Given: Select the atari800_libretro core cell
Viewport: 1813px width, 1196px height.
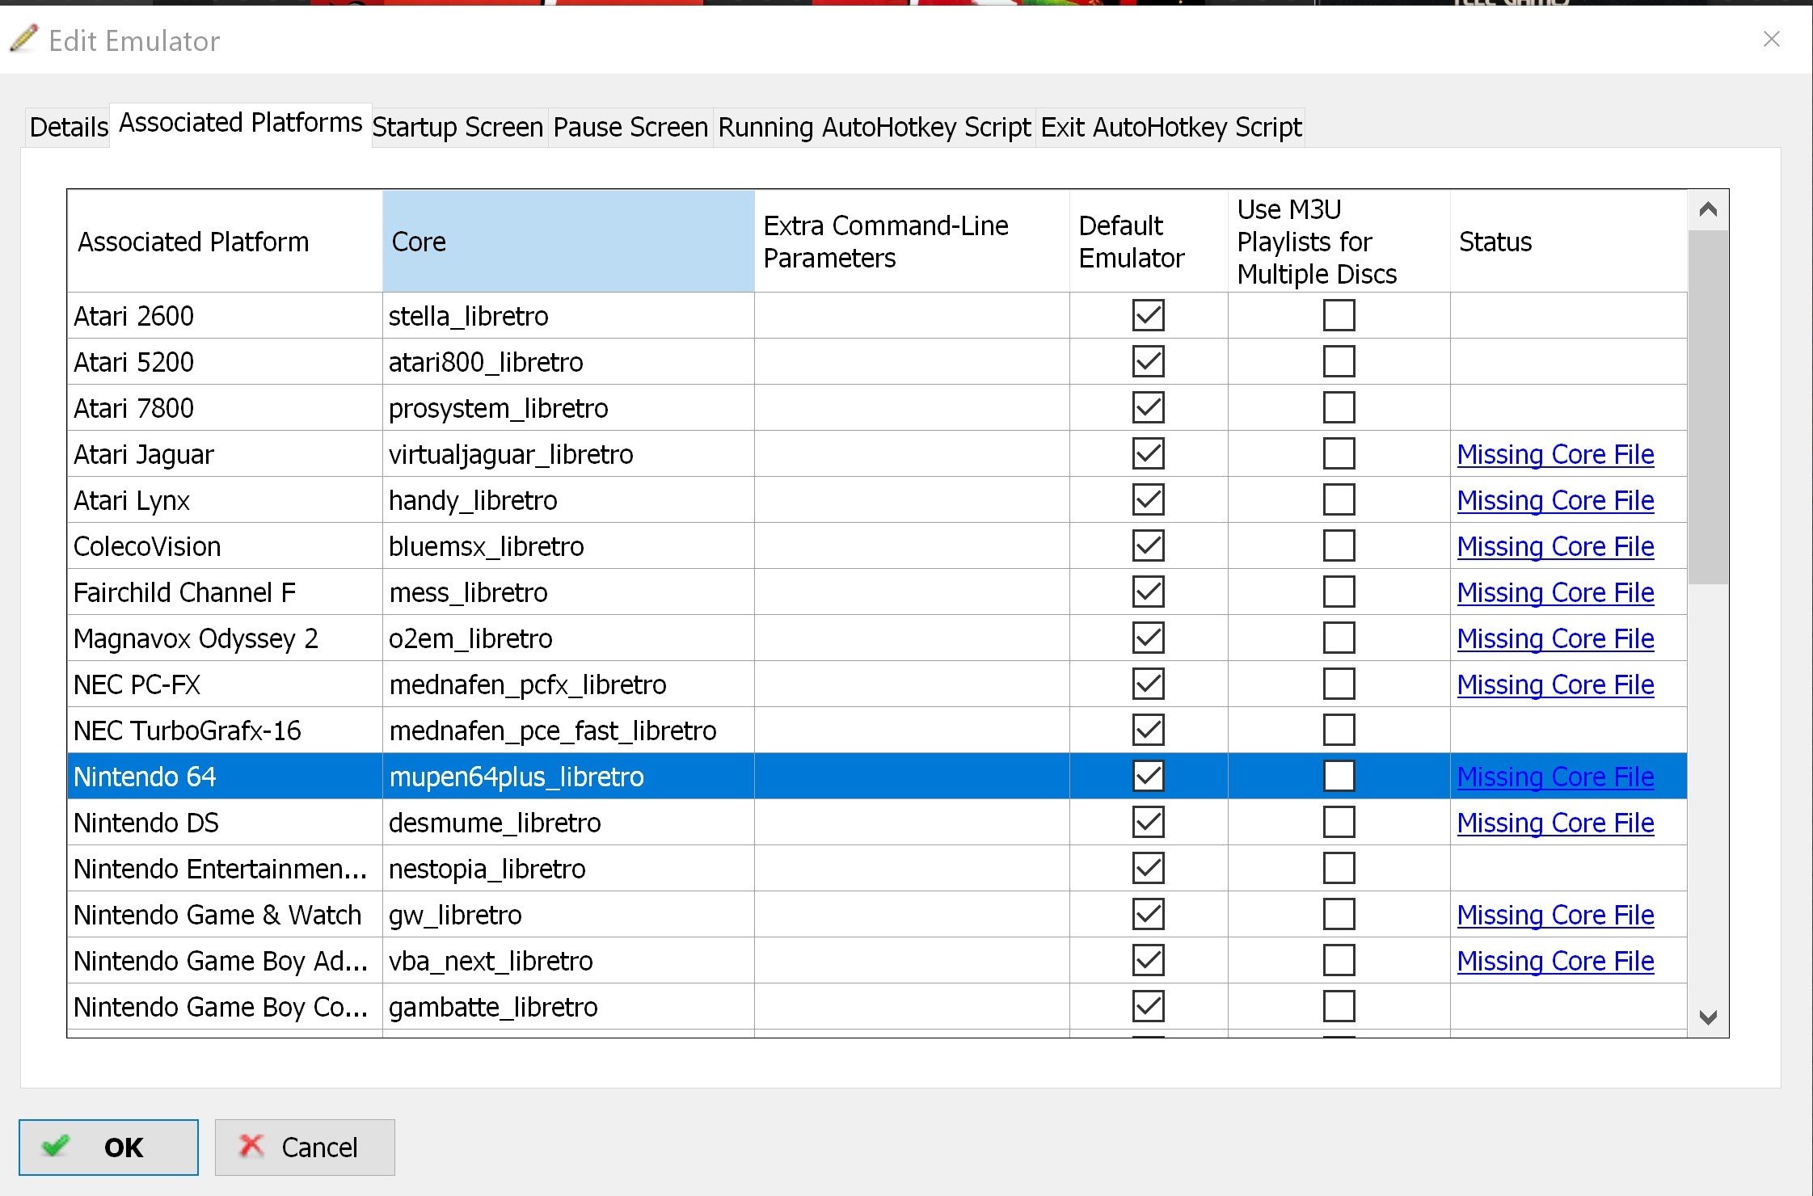Looking at the screenshot, I should tap(568, 361).
